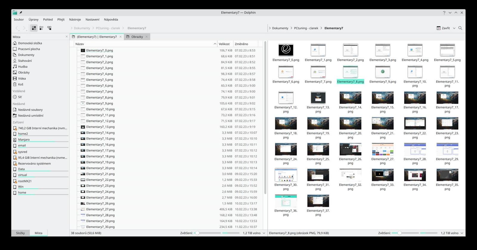Switch to icons view mode
Screen dimensions: 477x250
34,28
